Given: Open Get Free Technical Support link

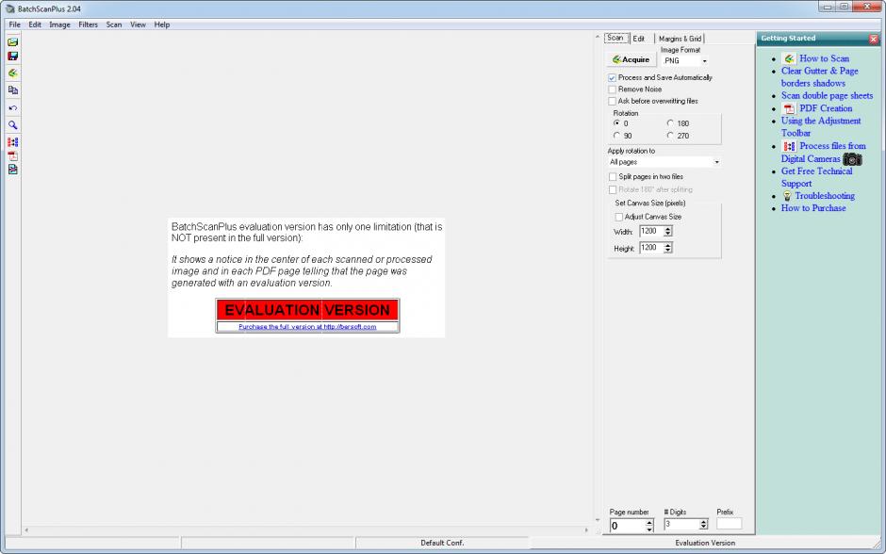Looking at the screenshot, I should coord(816,177).
